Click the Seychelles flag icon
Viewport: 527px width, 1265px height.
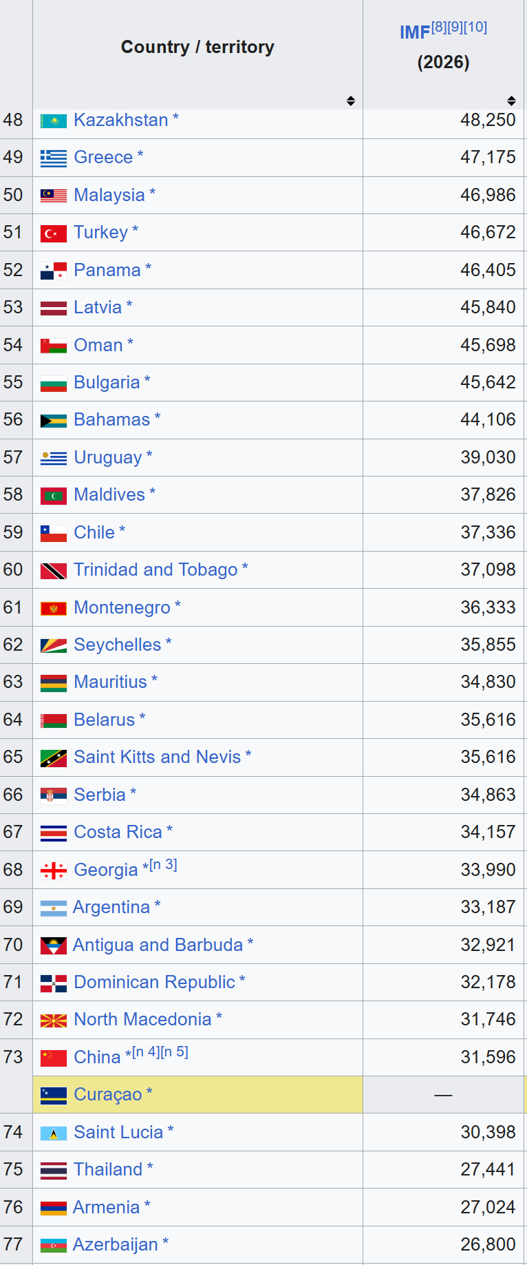click(x=54, y=645)
